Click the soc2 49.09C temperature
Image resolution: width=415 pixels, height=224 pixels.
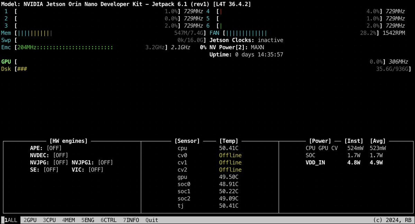[x=229, y=199]
